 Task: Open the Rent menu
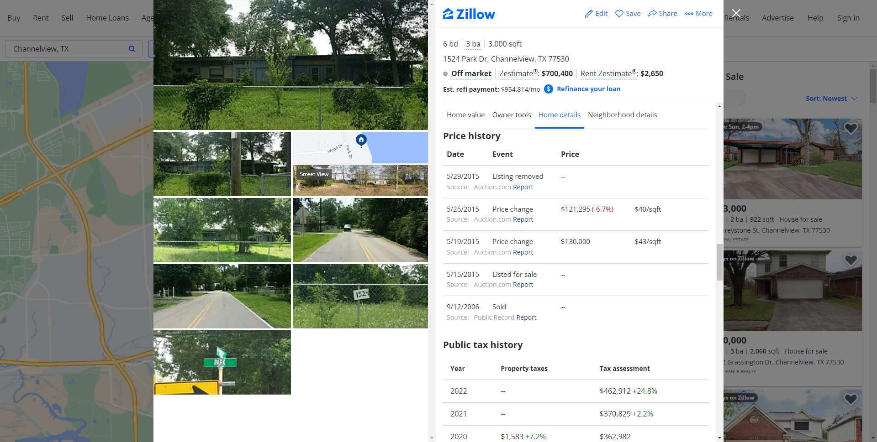[x=41, y=18]
